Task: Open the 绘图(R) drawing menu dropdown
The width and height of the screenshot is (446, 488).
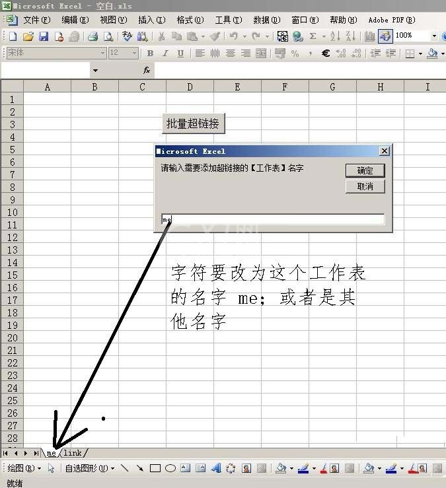Action: [24, 468]
